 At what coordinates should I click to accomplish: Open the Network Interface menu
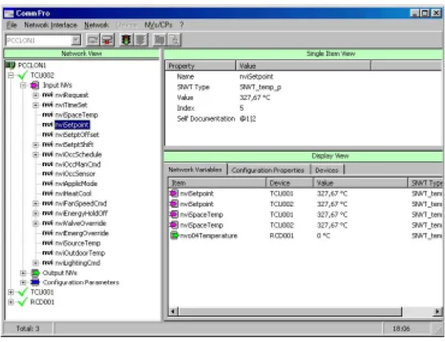click(x=51, y=25)
